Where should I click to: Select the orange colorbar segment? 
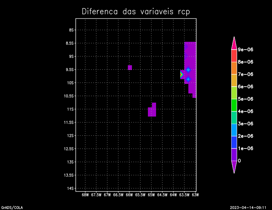(x=234, y=68)
